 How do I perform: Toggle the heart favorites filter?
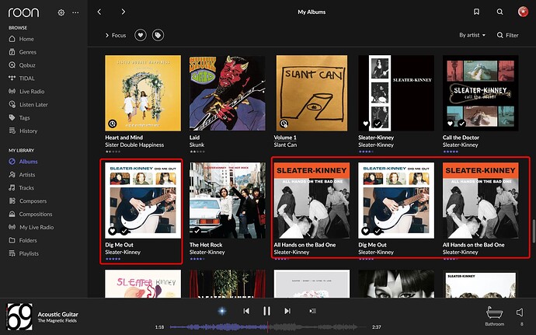[x=140, y=35]
